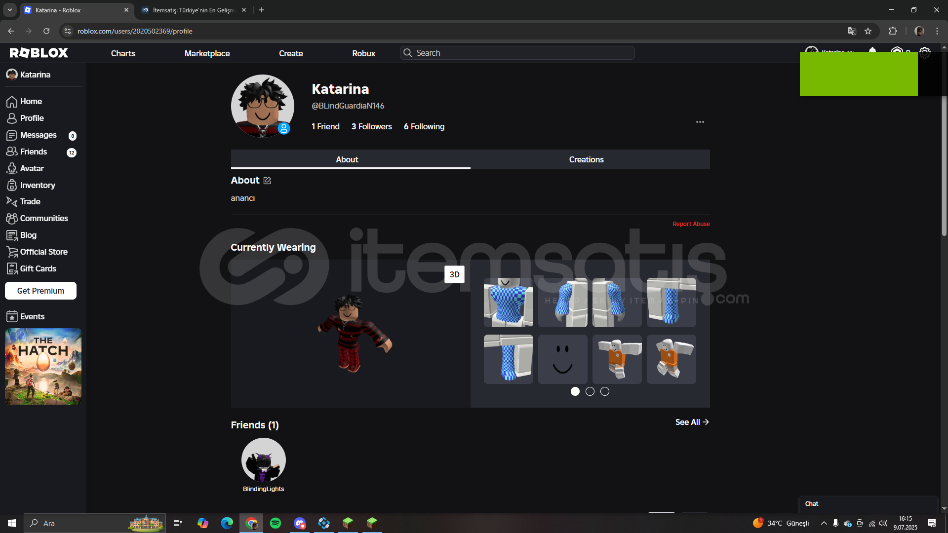Expand hidden system tray icons
948x533 pixels.
point(824,523)
